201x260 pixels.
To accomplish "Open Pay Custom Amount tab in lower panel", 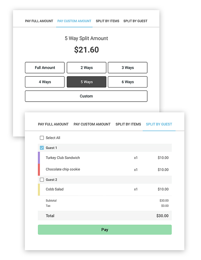I will [92, 124].
